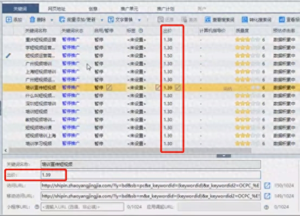The height and width of the screenshot is (216, 300).
Task: Click the quality stars in 重庆短视频运营 row
Action: pos(248,40)
